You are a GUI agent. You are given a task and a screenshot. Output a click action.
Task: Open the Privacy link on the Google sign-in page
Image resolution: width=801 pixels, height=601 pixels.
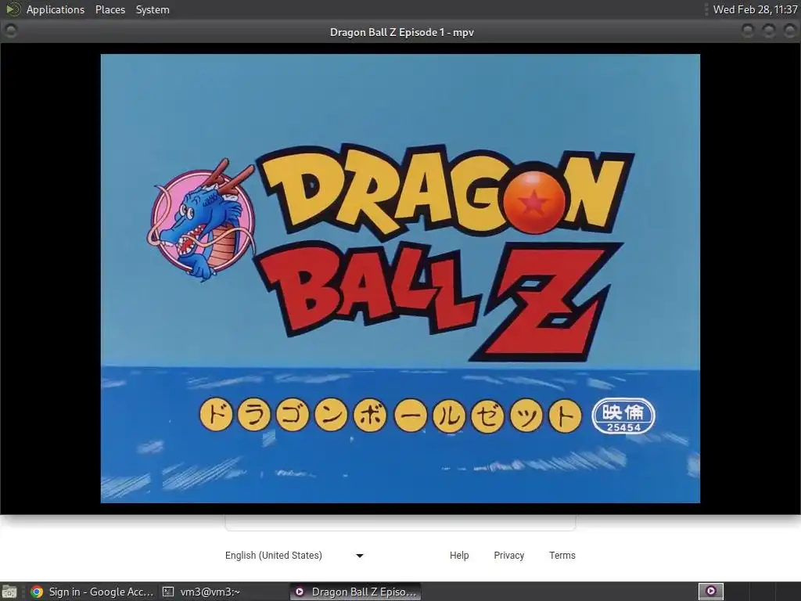(508, 556)
